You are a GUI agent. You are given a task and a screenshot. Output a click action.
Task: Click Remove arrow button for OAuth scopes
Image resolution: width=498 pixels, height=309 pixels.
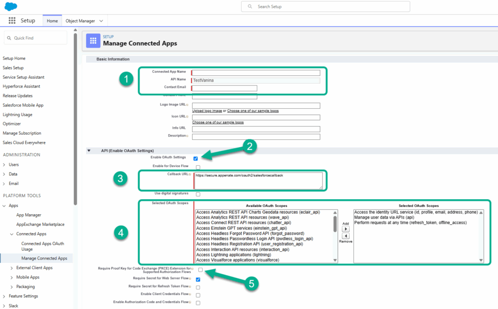click(x=346, y=236)
